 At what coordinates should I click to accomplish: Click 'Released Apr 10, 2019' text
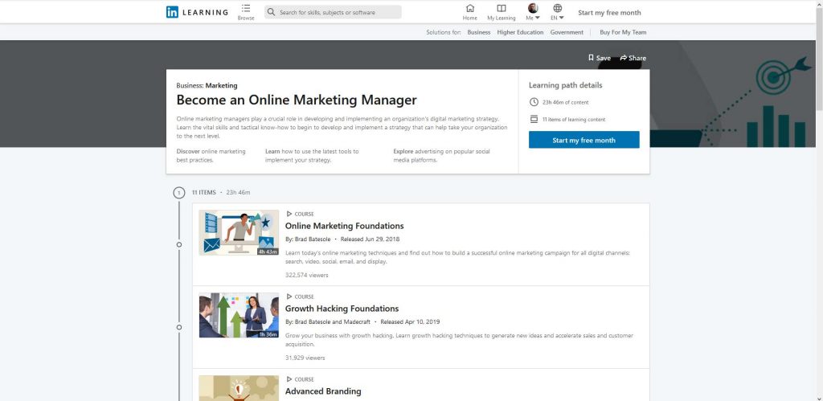point(410,321)
